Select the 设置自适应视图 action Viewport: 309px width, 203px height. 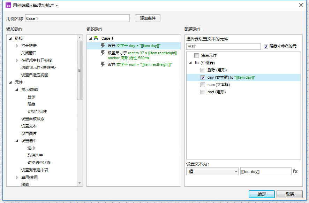(x=35, y=75)
